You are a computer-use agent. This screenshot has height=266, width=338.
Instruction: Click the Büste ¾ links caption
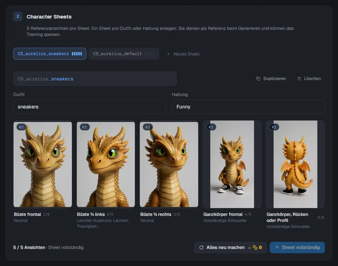coord(91,214)
